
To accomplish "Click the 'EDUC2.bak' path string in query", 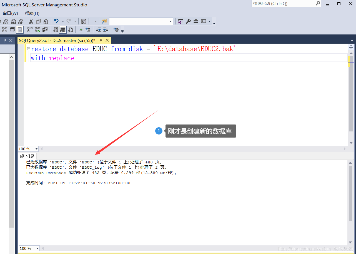I will 194,49.
